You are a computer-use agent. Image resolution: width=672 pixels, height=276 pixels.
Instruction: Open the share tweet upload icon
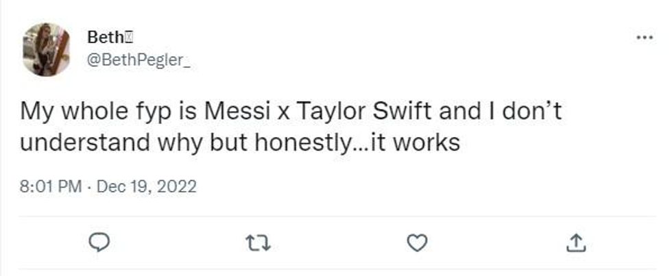(x=577, y=241)
